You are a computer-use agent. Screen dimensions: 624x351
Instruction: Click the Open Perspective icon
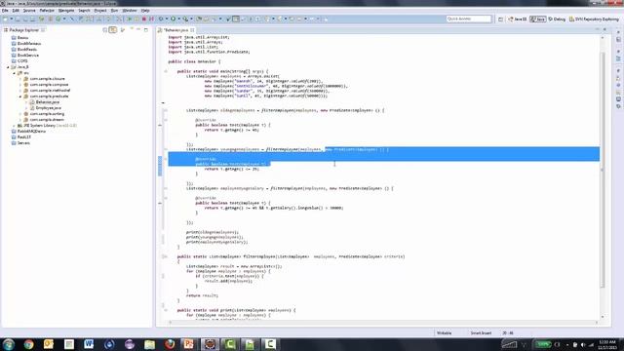click(x=500, y=19)
